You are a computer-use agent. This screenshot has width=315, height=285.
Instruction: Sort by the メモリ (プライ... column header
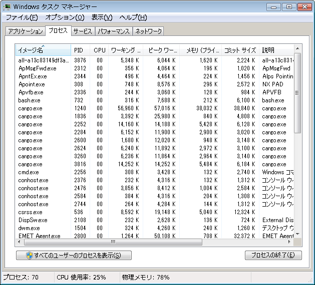coord(200,50)
